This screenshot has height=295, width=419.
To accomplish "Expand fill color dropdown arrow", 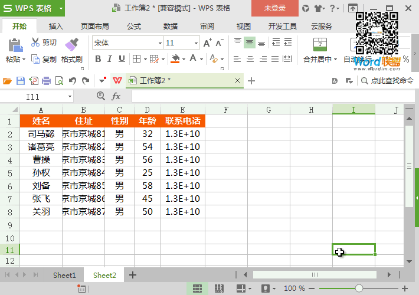I will [184, 60].
